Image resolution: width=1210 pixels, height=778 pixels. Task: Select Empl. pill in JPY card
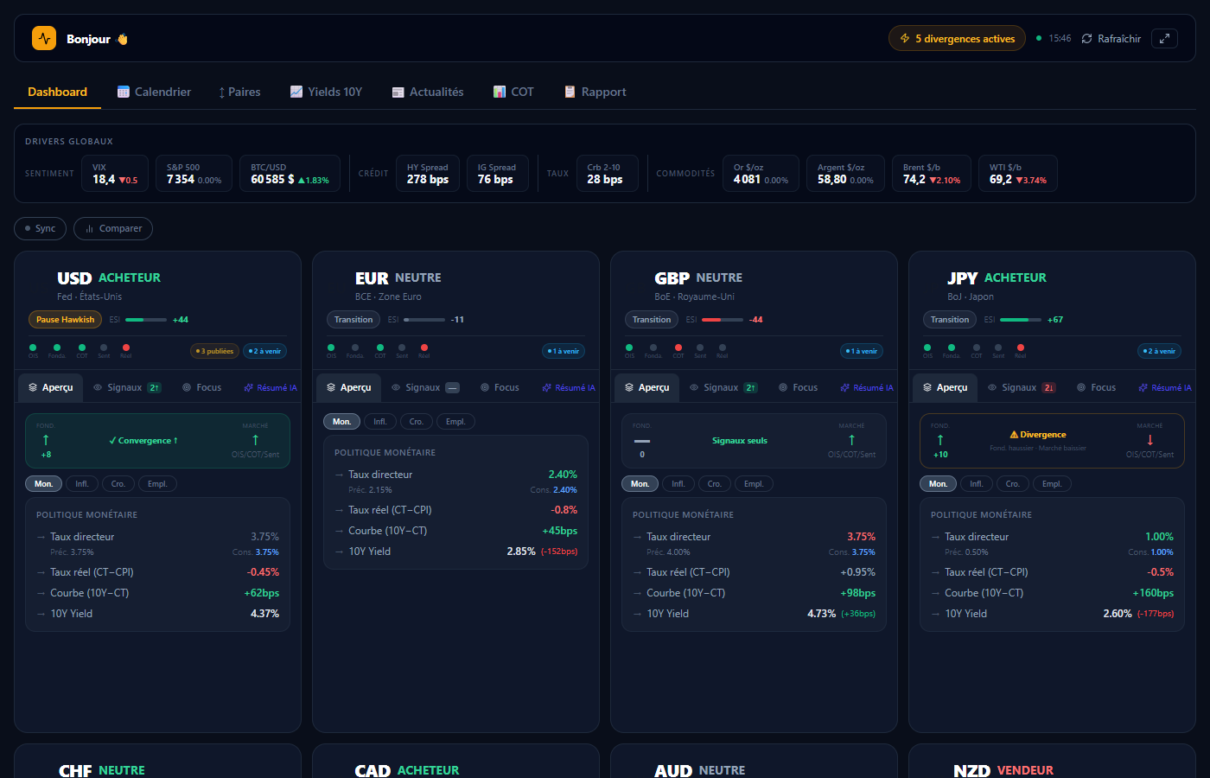pos(1051,484)
